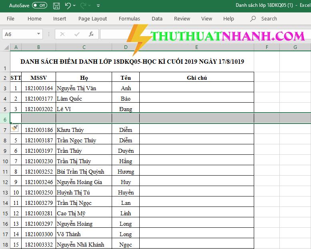The width and height of the screenshot is (311, 249).
Task: Click the Insert Options paintbrush icon
Action: point(14,128)
